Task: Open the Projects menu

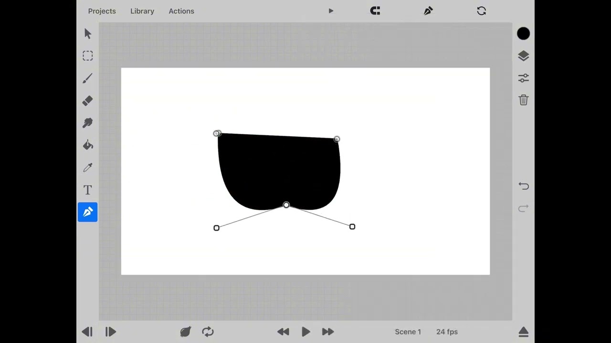Action: [102, 11]
